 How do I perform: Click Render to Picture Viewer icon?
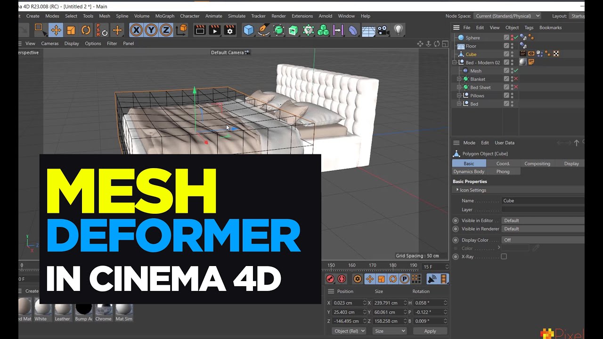[215, 30]
